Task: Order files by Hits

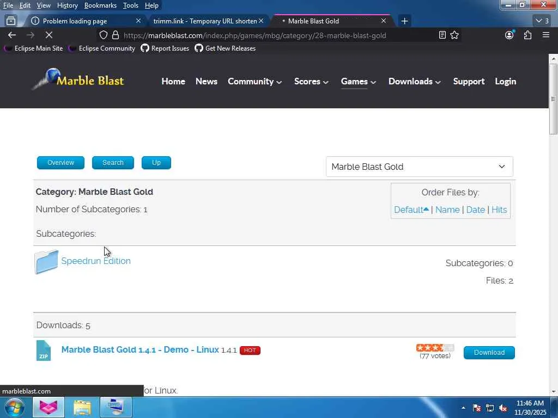Action: (499, 210)
